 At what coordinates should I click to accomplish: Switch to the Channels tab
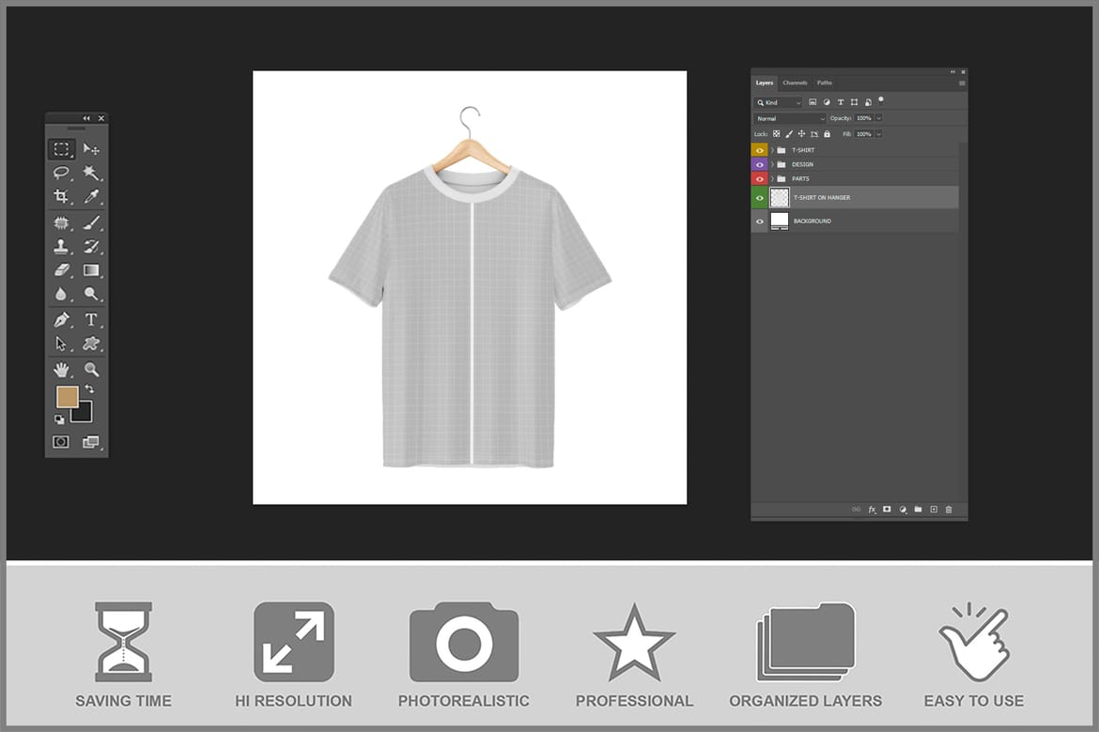pyautogui.click(x=795, y=83)
